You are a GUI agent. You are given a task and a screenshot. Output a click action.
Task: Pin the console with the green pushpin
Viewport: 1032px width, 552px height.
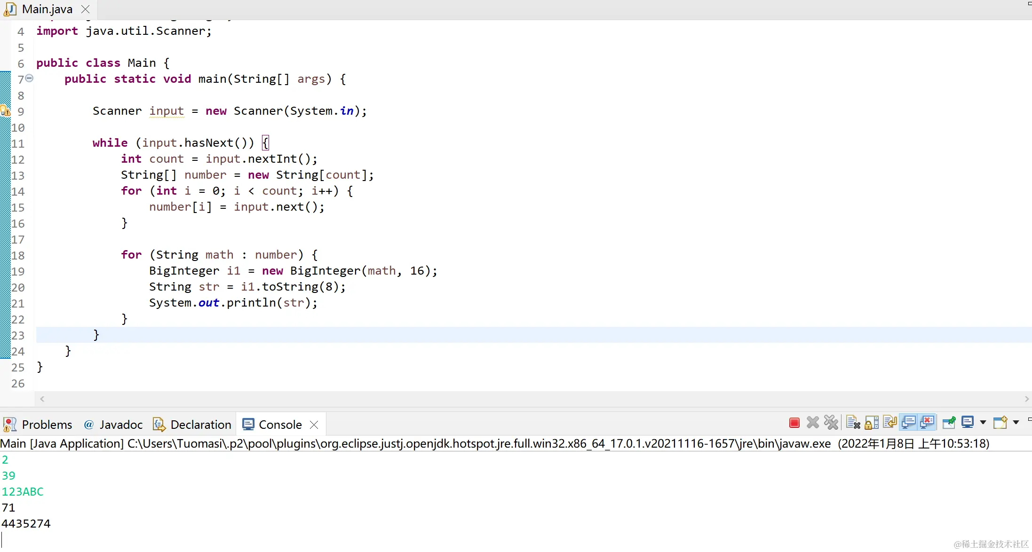tap(949, 423)
